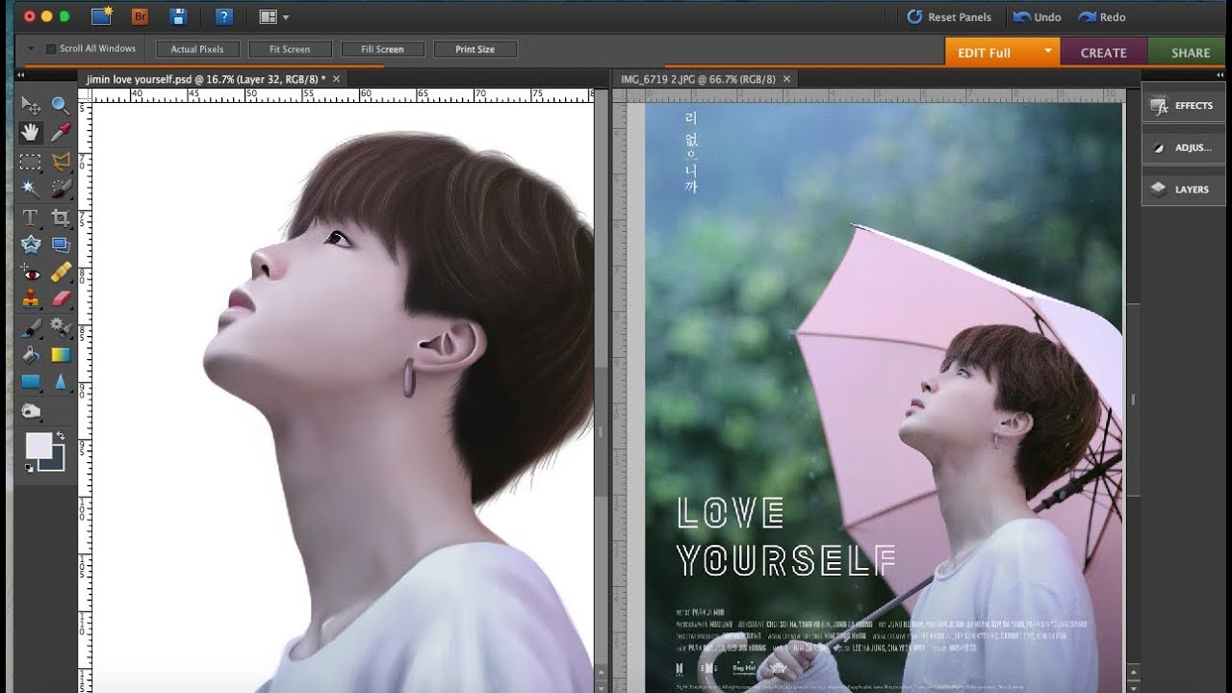Select the Red Eye Removal tool
The height and width of the screenshot is (693, 1232).
click(x=31, y=272)
